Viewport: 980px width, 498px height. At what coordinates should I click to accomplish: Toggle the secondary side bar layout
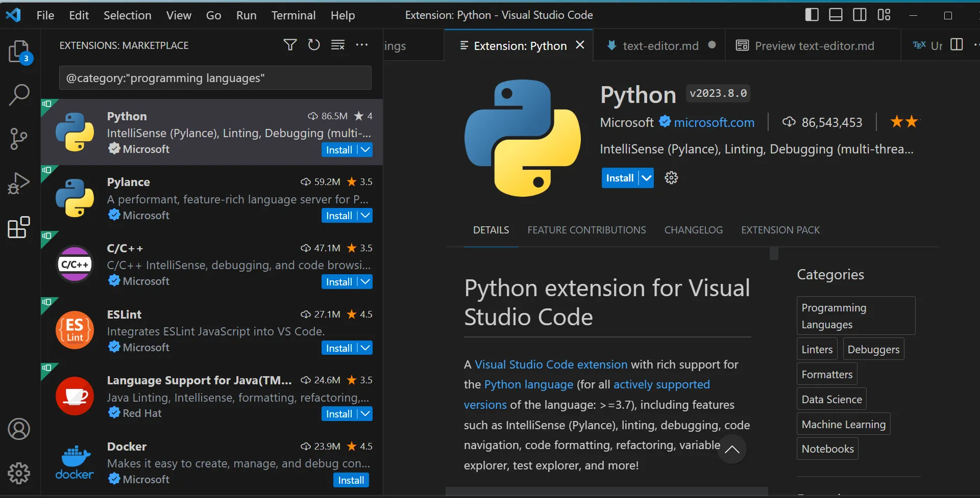860,15
